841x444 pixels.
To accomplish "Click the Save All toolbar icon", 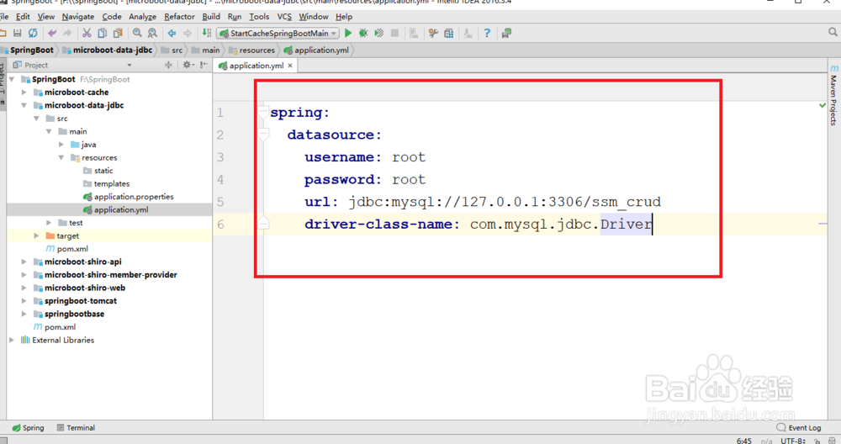I will tap(17, 34).
